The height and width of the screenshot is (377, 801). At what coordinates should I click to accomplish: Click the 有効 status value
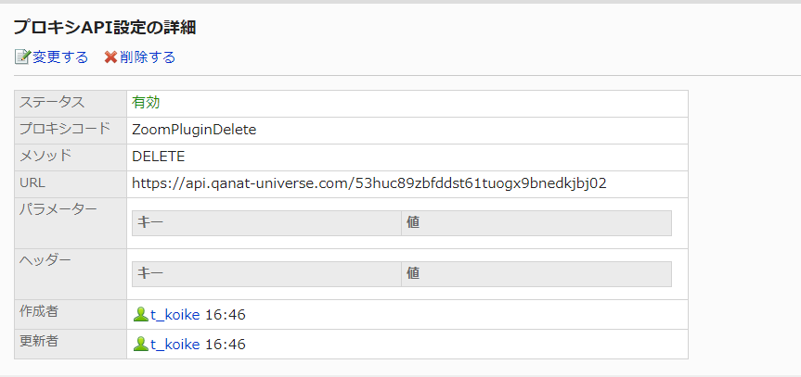147,103
